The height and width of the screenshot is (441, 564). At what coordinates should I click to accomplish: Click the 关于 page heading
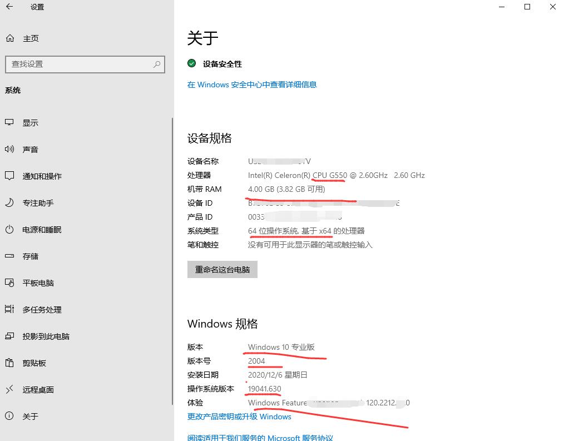coord(203,38)
